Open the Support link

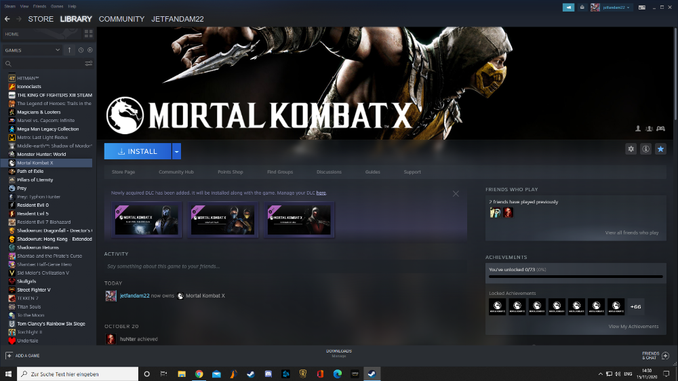tap(412, 172)
